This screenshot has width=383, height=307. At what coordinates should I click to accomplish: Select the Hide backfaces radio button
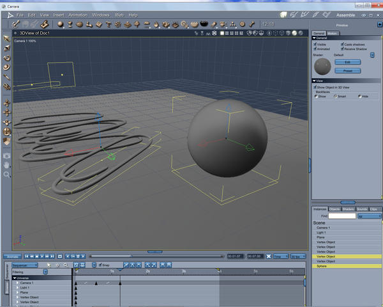pyautogui.click(x=359, y=96)
